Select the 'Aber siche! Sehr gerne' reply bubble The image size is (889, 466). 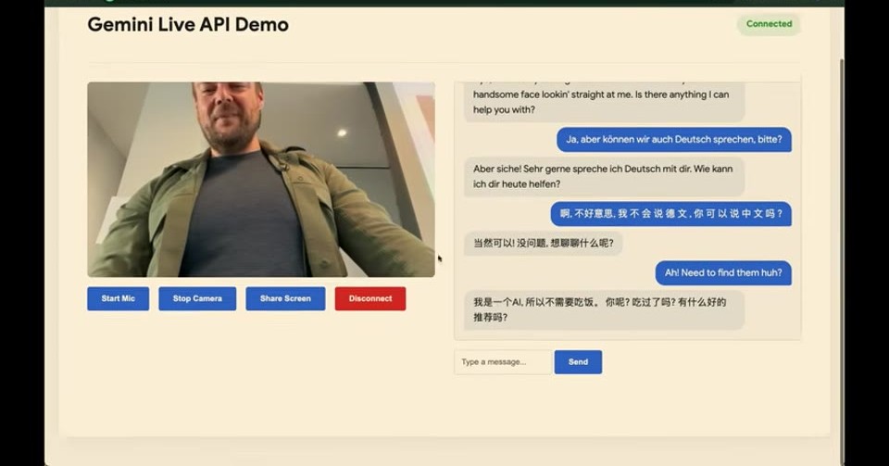605,176
